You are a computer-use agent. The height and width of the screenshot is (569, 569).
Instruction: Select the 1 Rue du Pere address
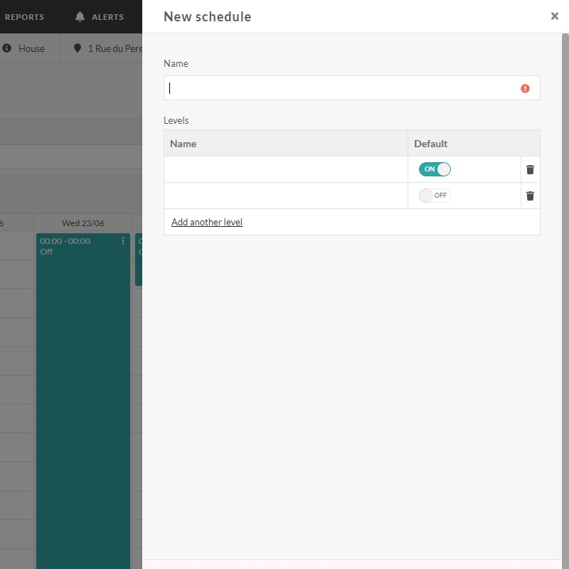point(114,48)
